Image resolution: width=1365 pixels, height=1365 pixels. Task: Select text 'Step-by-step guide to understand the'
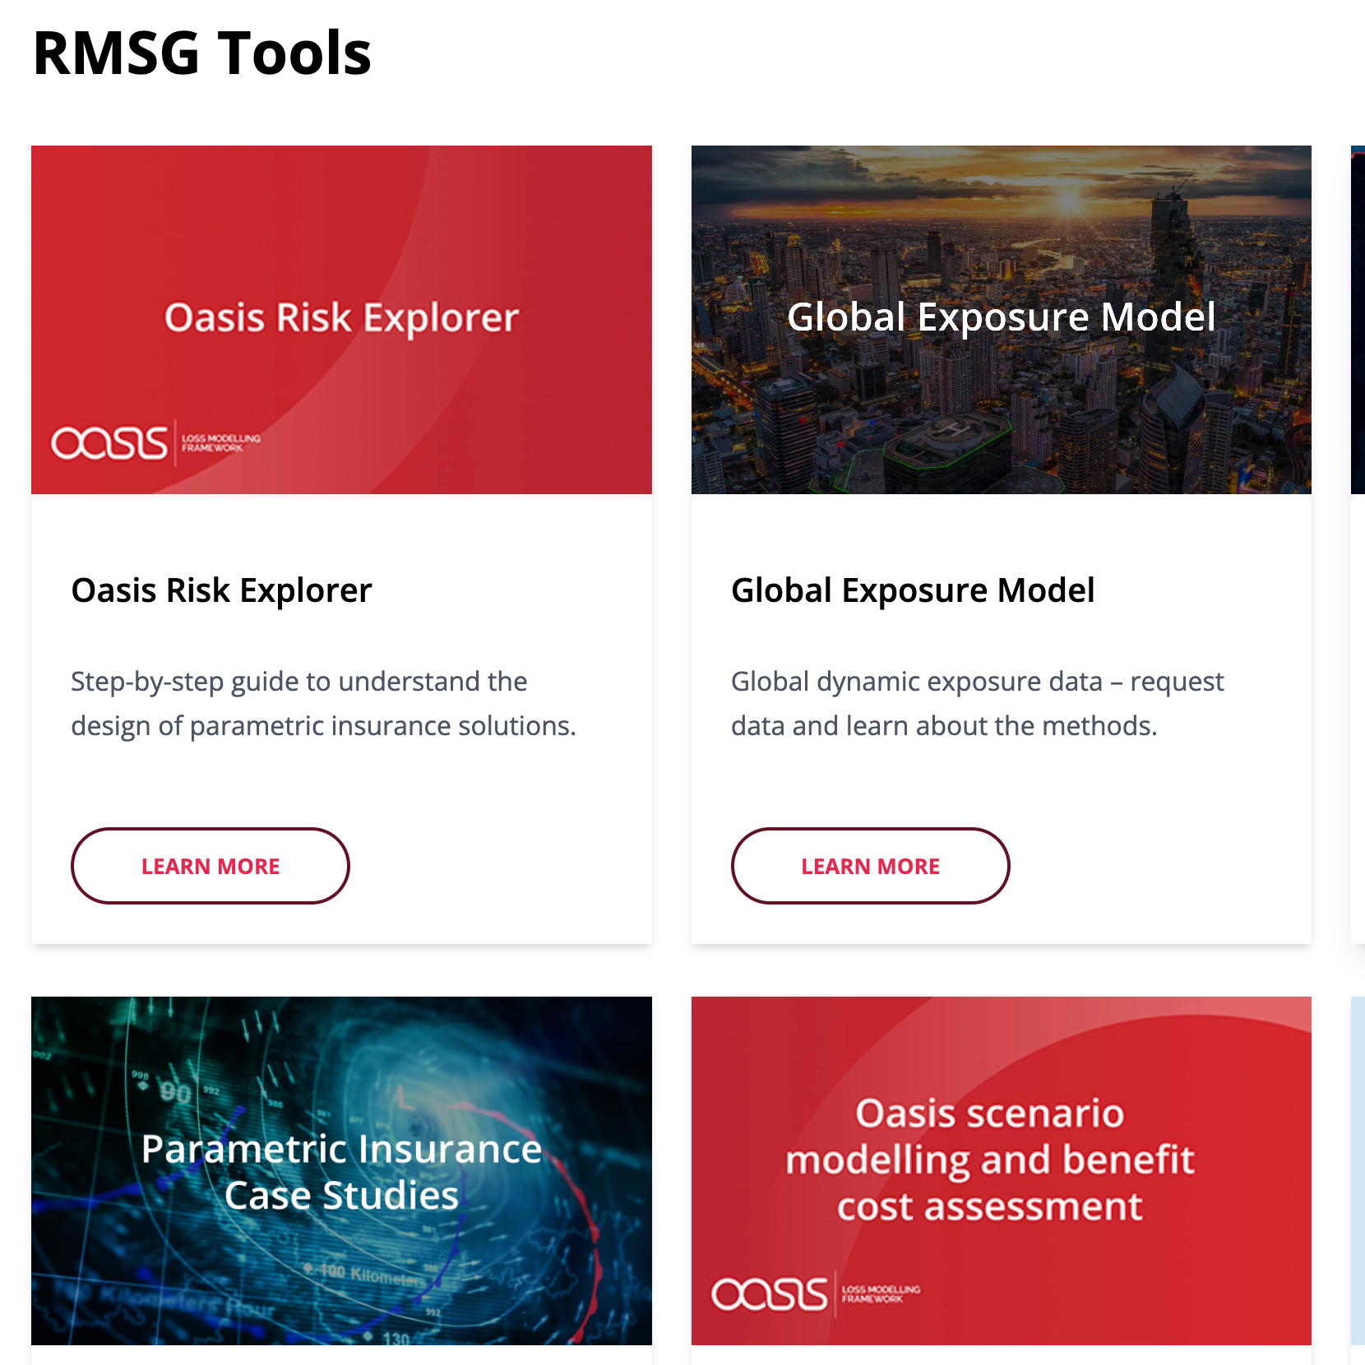[299, 682]
